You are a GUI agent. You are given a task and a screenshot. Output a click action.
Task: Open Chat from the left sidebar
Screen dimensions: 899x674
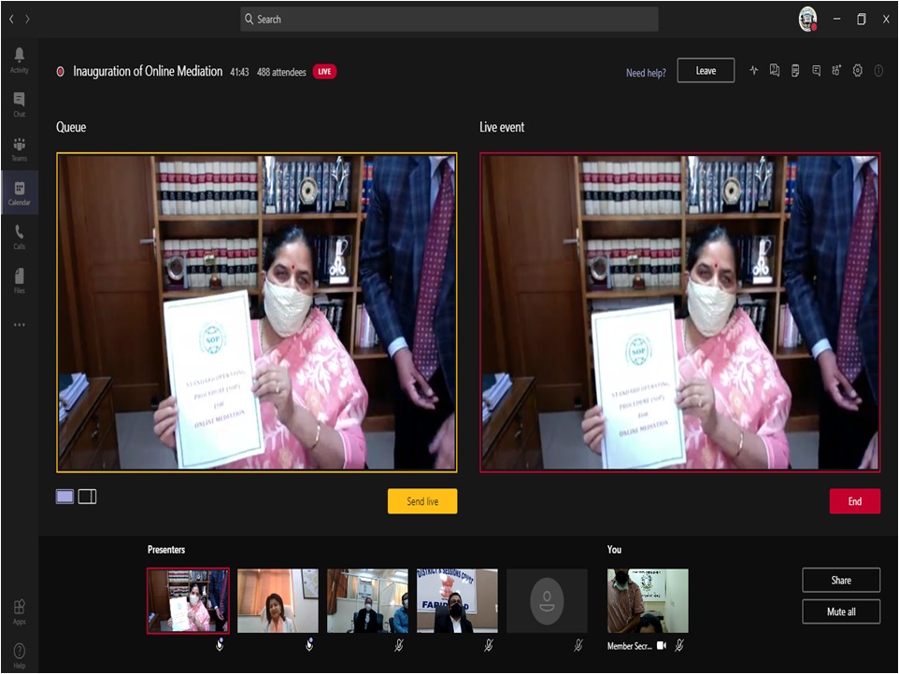(x=19, y=104)
